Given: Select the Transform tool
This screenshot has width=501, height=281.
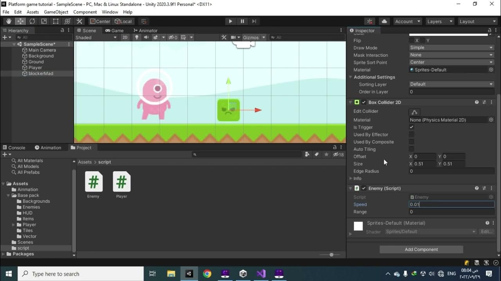Looking at the screenshot, I should click(67, 21).
